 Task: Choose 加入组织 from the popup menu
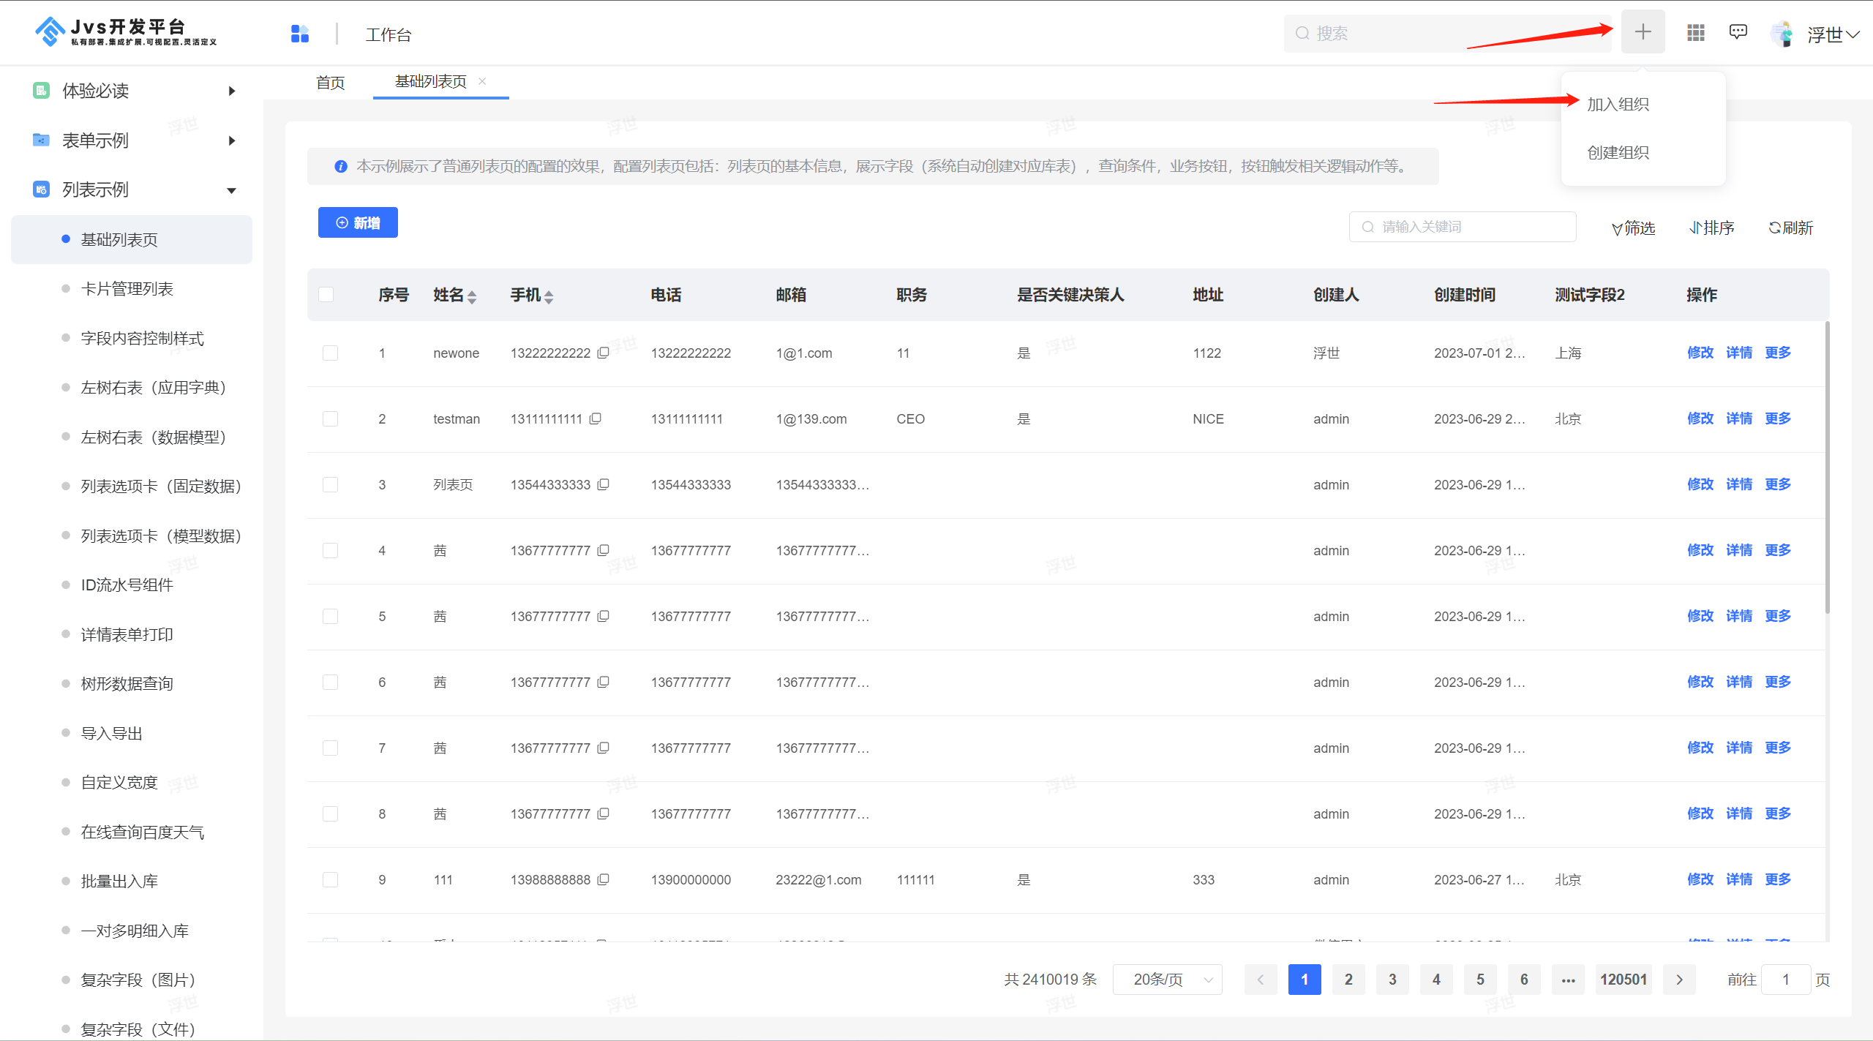click(x=1618, y=105)
